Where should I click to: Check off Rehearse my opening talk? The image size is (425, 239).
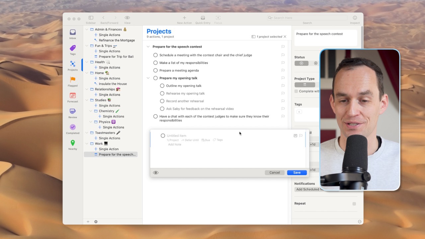[x=162, y=93]
